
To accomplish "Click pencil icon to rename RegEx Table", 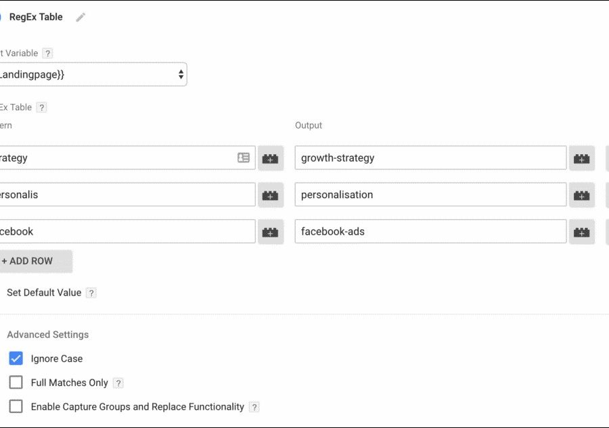I will (81, 18).
